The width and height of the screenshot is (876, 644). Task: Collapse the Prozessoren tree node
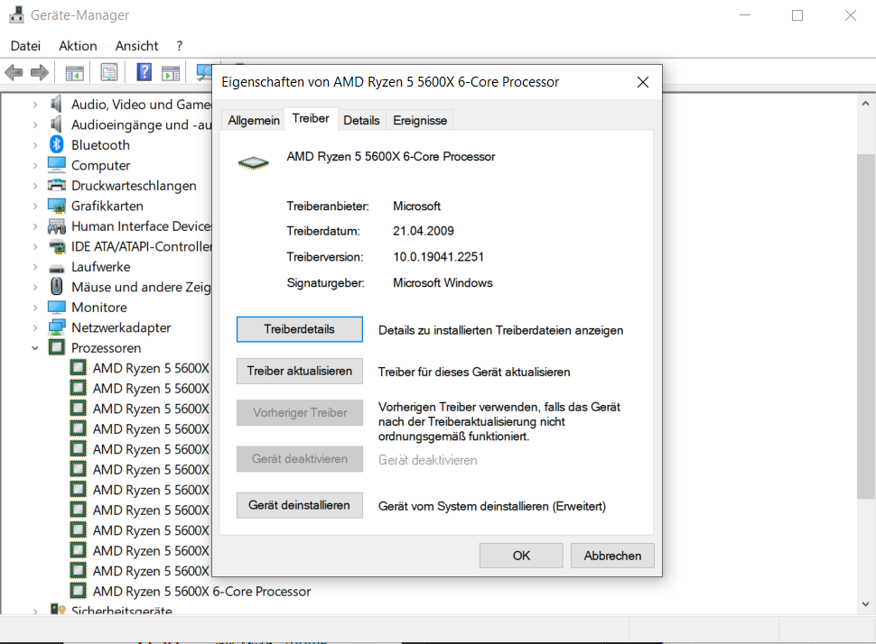pyautogui.click(x=35, y=347)
